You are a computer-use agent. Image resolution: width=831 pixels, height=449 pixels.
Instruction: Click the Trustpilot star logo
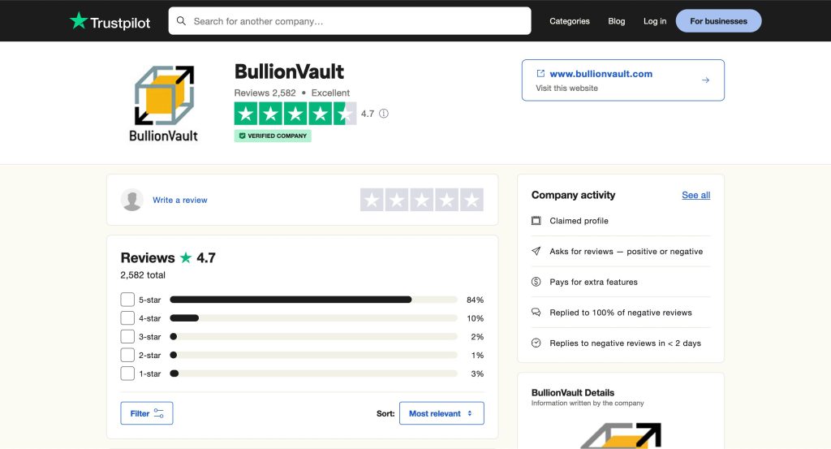coord(79,21)
